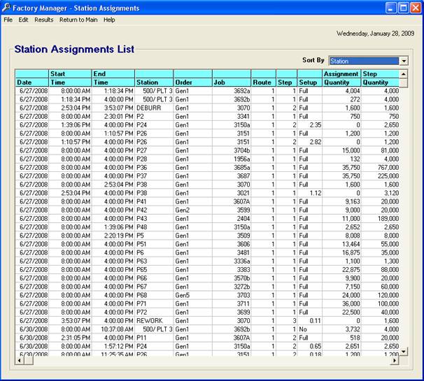Select the DEBURR station cell
This screenshot has width=424, height=381.
pyautogui.click(x=154, y=108)
